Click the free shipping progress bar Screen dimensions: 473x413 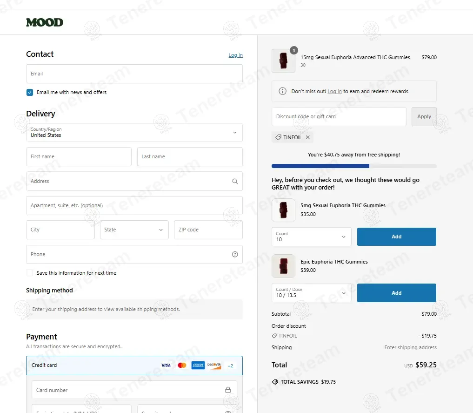coord(353,166)
